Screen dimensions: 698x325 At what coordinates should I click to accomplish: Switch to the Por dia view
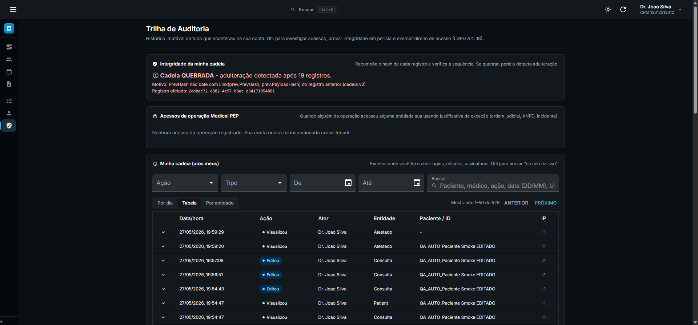point(165,203)
